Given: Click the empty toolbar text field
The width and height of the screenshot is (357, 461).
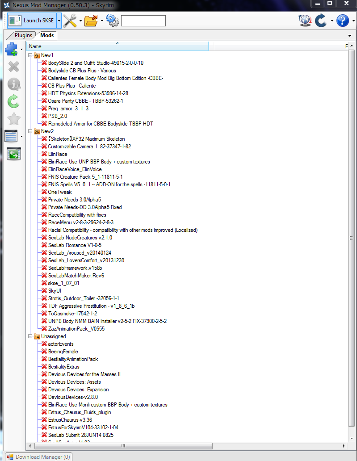Looking at the screenshot, I should tap(143, 21).
